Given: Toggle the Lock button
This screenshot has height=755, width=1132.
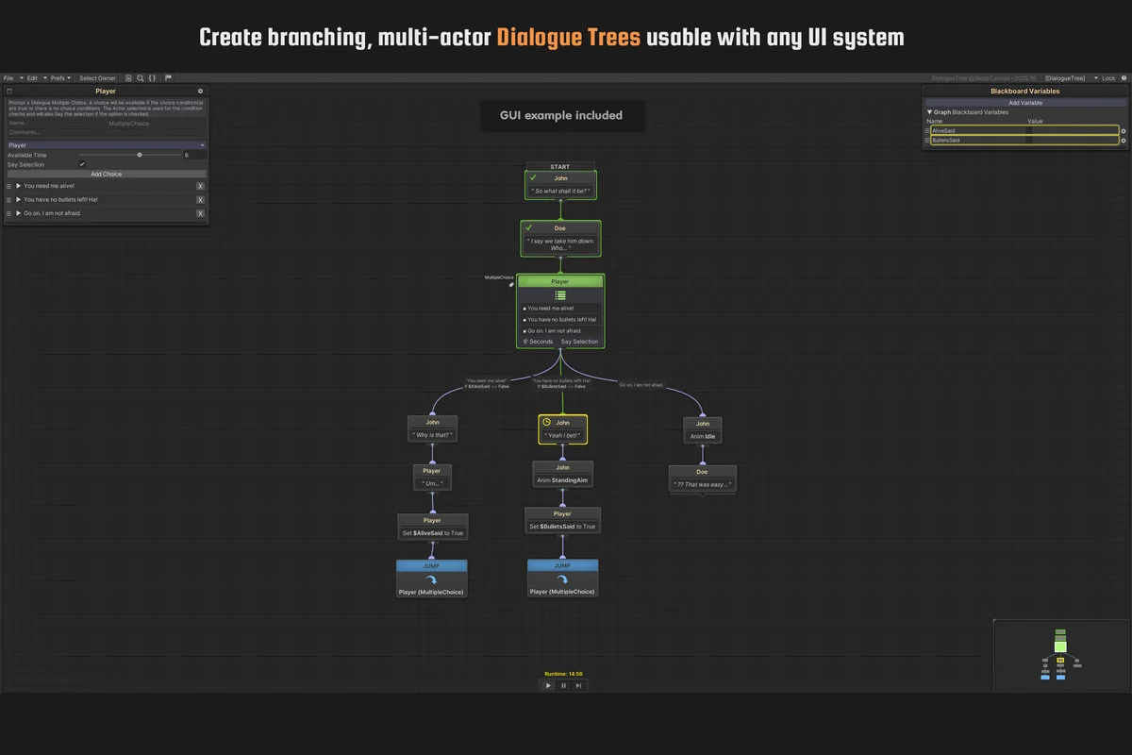Looking at the screenshot, I should tap(1107, 78).
